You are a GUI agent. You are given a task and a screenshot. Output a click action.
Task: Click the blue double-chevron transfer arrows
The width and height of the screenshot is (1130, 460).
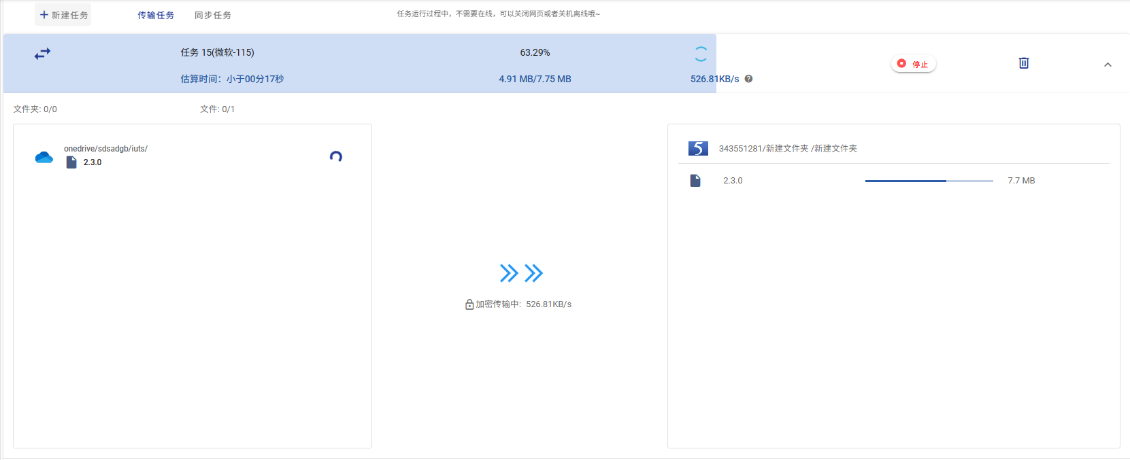point(521,273)
